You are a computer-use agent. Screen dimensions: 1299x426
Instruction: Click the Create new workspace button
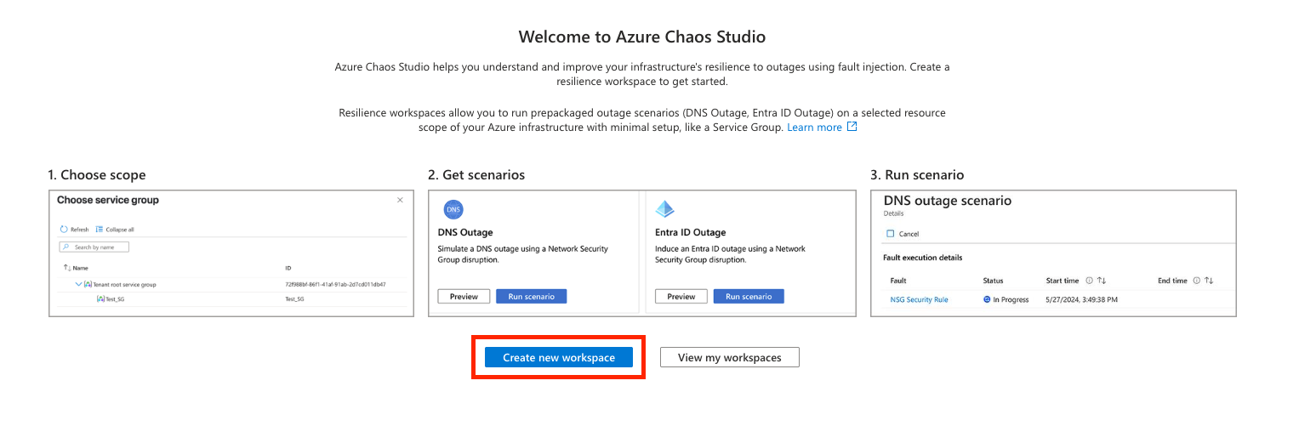(x=559, y=358)
